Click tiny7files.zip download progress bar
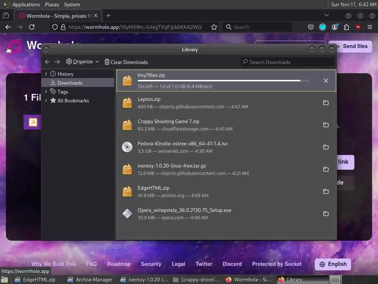 (223, 81)
